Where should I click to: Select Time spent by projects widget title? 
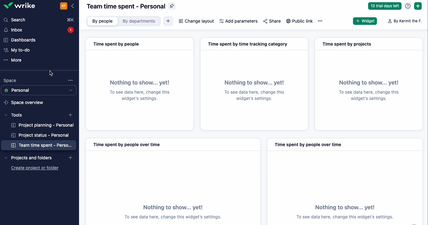pyautogui.click(x=347, y=44)
